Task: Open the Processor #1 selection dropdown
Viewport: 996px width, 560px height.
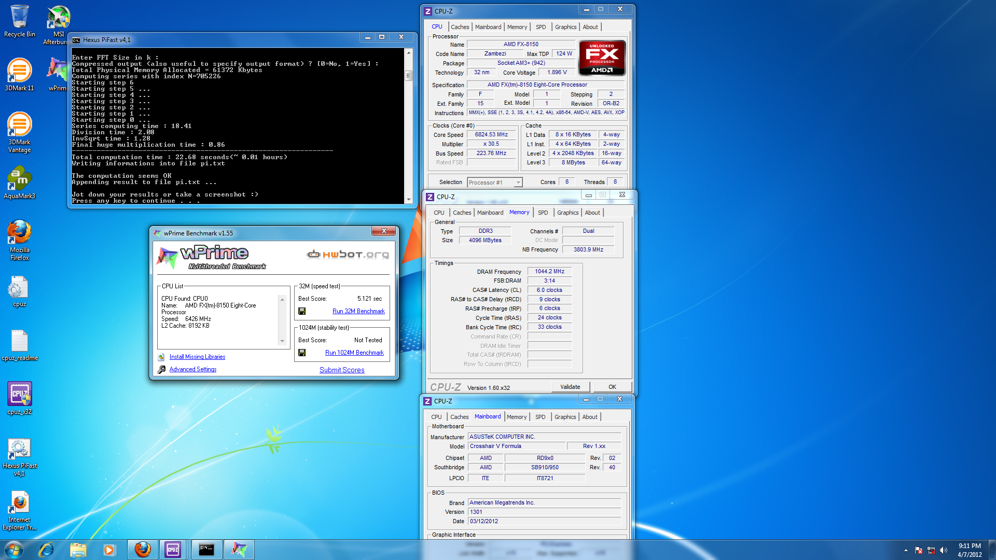Action: click(494, 183)
